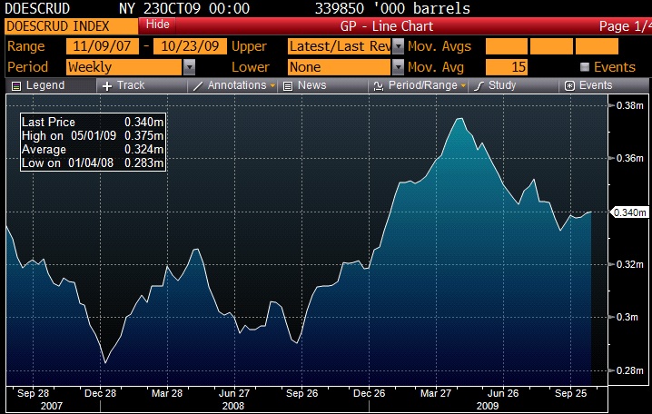The width and height of the screenshot is (652, 414).
Task: Open the Upper Latest/Last dropdown
Action: [398, 45]
